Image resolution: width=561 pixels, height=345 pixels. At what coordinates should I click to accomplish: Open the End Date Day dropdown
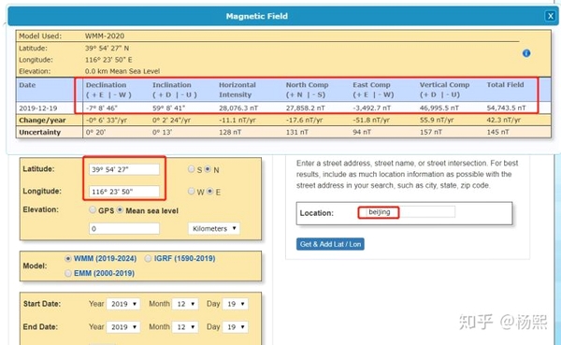pyautogui.click(x=235, y=326)
